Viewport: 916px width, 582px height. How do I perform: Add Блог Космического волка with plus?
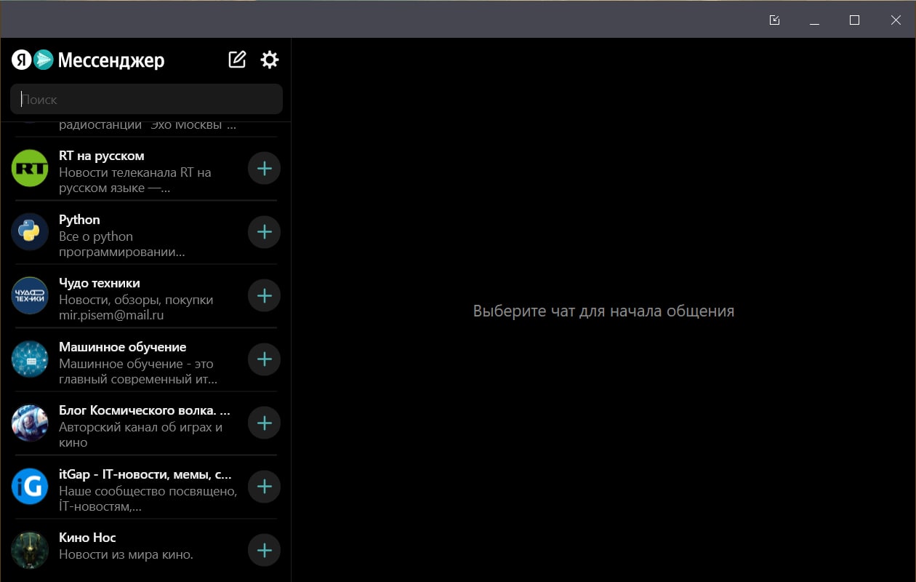(265, 423)
